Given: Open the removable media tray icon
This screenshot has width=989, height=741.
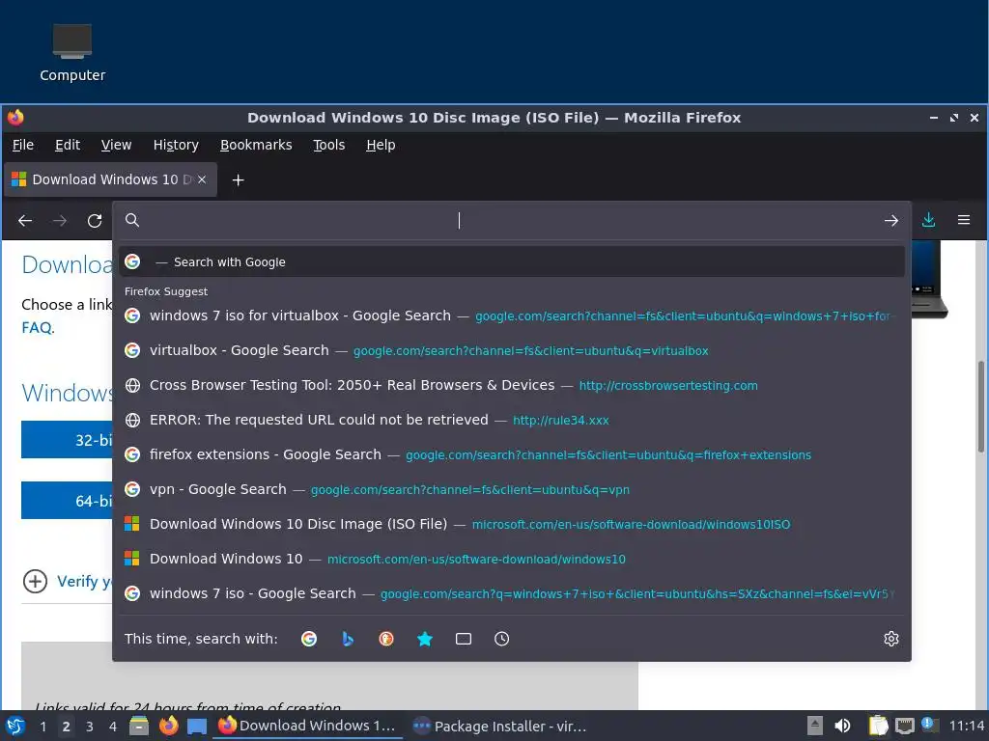Looking at the screenshot, I should click(815, 726).
